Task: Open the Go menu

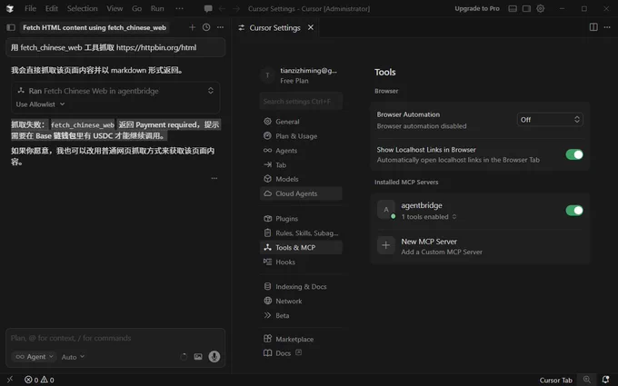Action: coord(136,8)
